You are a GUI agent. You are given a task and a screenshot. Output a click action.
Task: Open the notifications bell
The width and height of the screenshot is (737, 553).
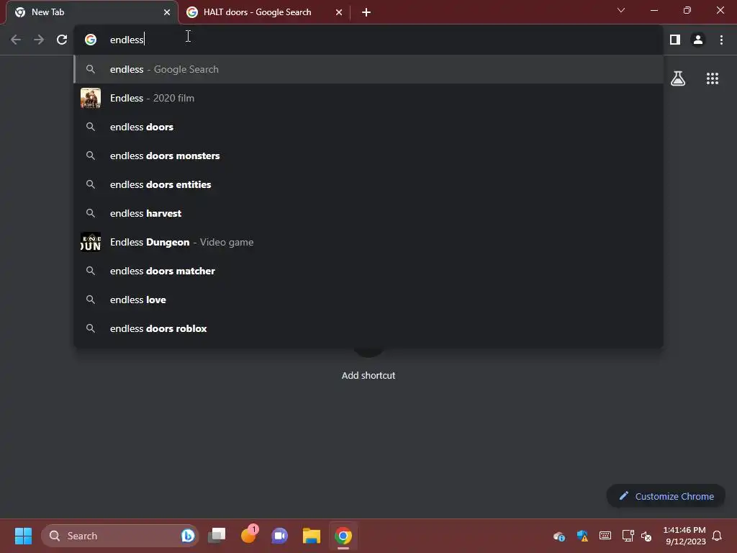[718, 536]
